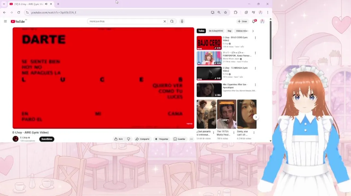
Task: Click the address bar URL
Action: (x=54, y=13)
